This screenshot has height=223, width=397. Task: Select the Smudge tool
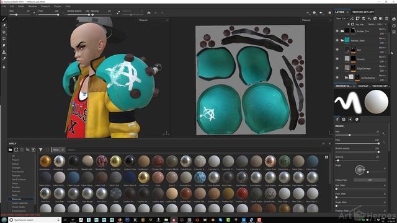point(4,45)
